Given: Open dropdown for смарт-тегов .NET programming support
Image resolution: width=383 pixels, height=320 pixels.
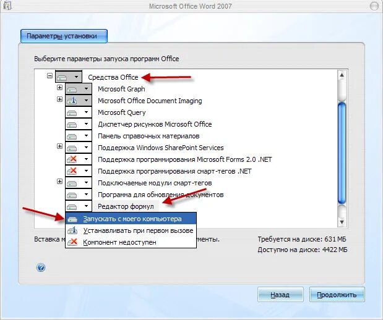Looking at the screenshot, I should (x=79, y=171).
